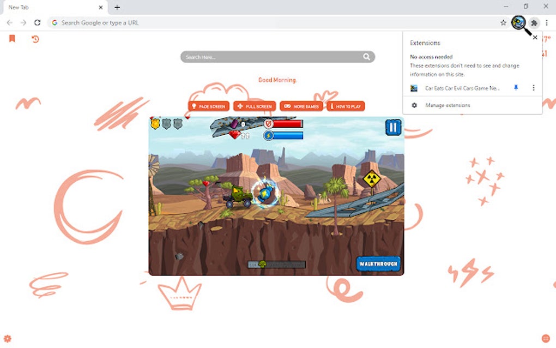Click the lightbulb icon on Fade Screen button
Image resolution: width=556 pixels, height=348 pixels.
pos(194,106)
